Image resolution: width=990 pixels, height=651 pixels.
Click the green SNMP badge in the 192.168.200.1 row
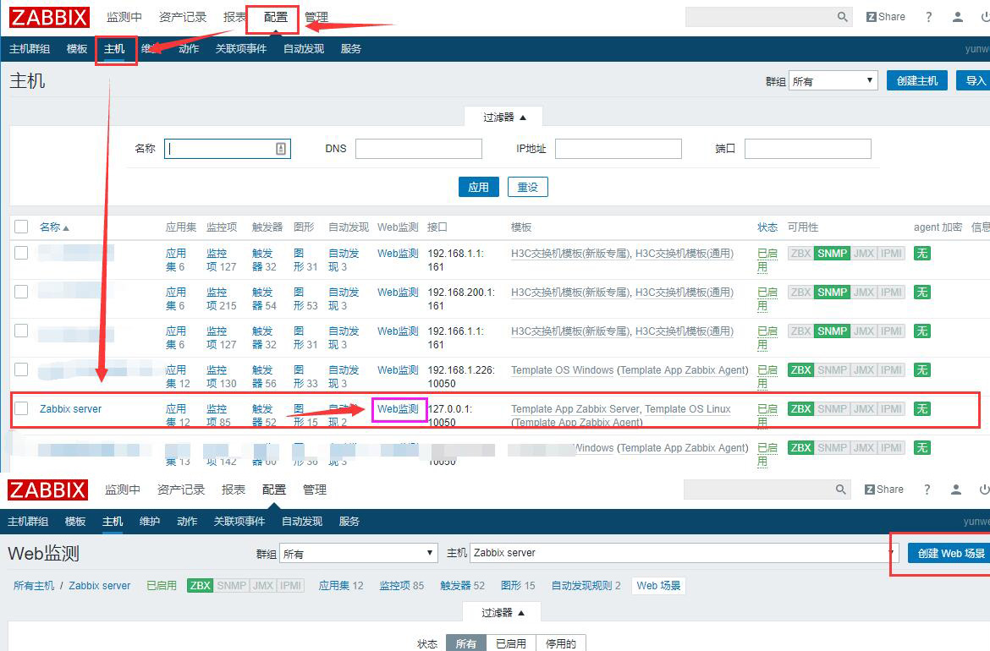(x=832, y=292)
